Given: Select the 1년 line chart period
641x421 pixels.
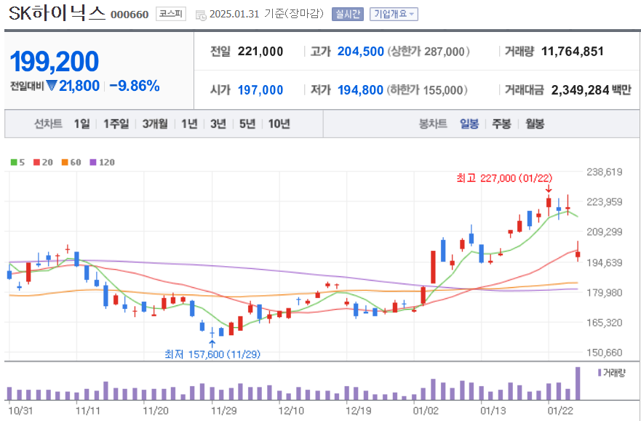Looking at the screenshot, I should point(189,124).
